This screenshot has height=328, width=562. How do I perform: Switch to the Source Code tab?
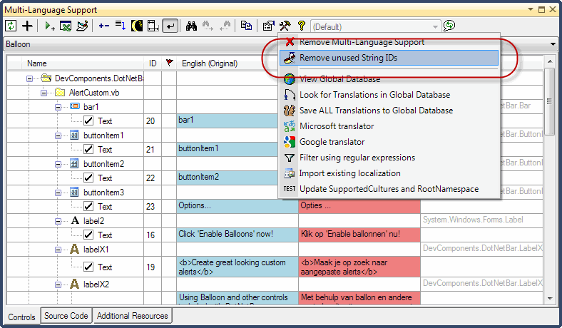(66, 316)
